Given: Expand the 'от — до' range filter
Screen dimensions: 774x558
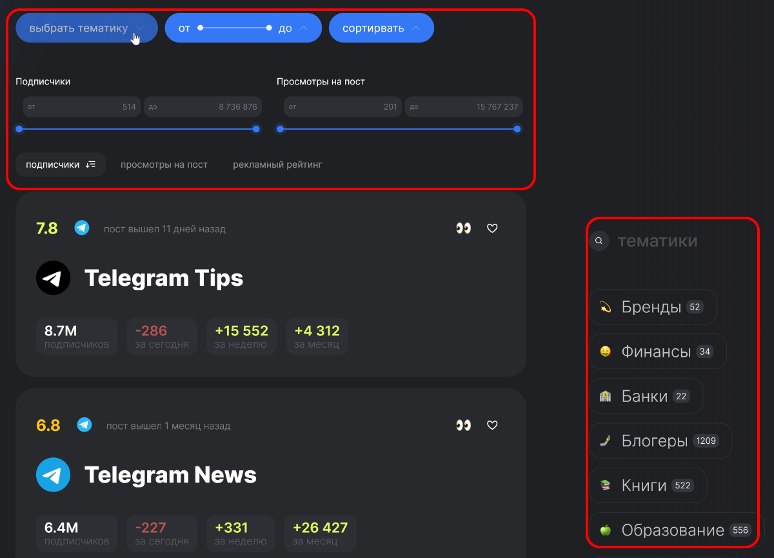Looking at the screenshot, I should [243, 28].
